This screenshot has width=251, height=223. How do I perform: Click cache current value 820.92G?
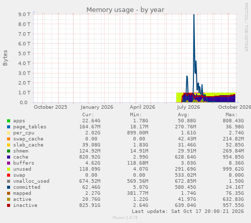pyautogui.click(x=90, y=157)
